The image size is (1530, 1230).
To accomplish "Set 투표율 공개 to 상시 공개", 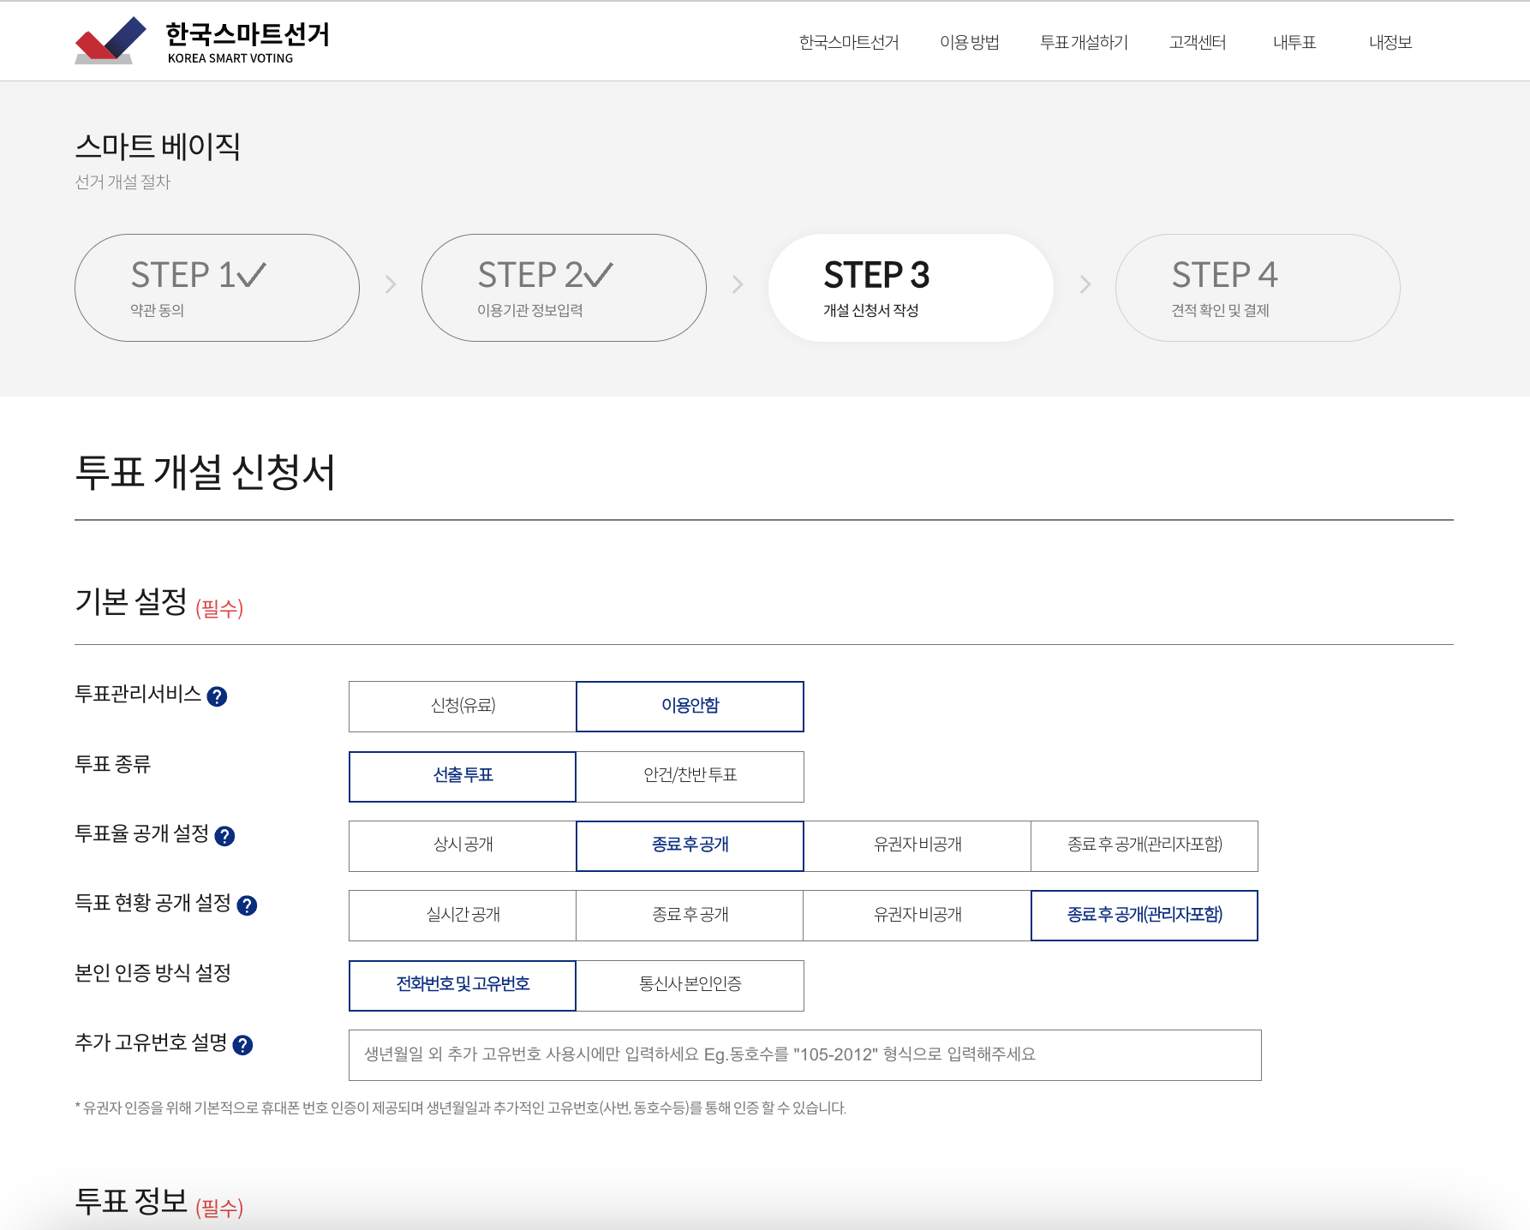I will 463,846.
